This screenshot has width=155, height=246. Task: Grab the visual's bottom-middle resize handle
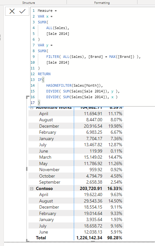coord(93,241)
